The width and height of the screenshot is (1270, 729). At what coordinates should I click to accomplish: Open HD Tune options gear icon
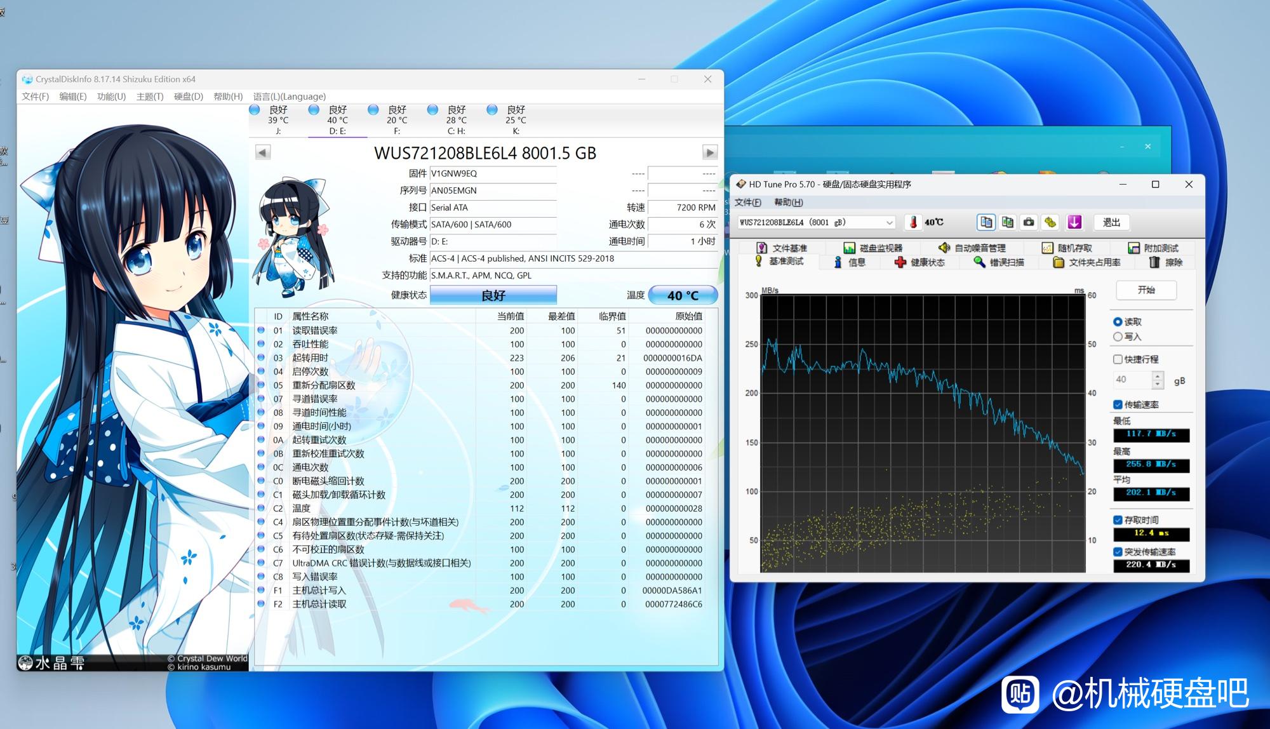1050,222
